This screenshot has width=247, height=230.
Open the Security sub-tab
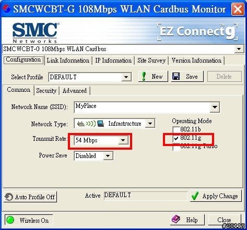(46, 91)
